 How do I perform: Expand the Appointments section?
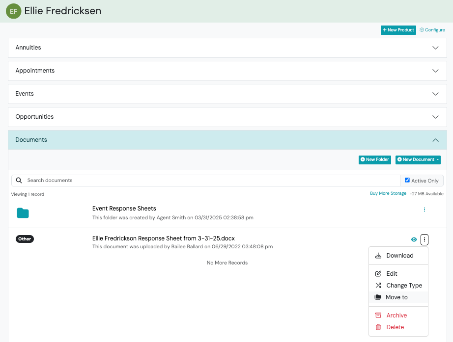(227, 71)
